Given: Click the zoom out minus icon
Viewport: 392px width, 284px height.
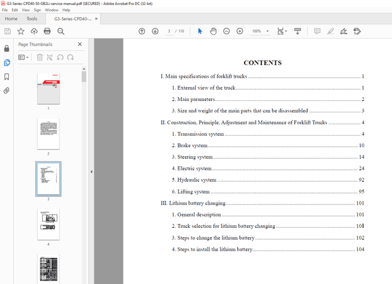Looking at the screenshot, I should coord(227,31).
